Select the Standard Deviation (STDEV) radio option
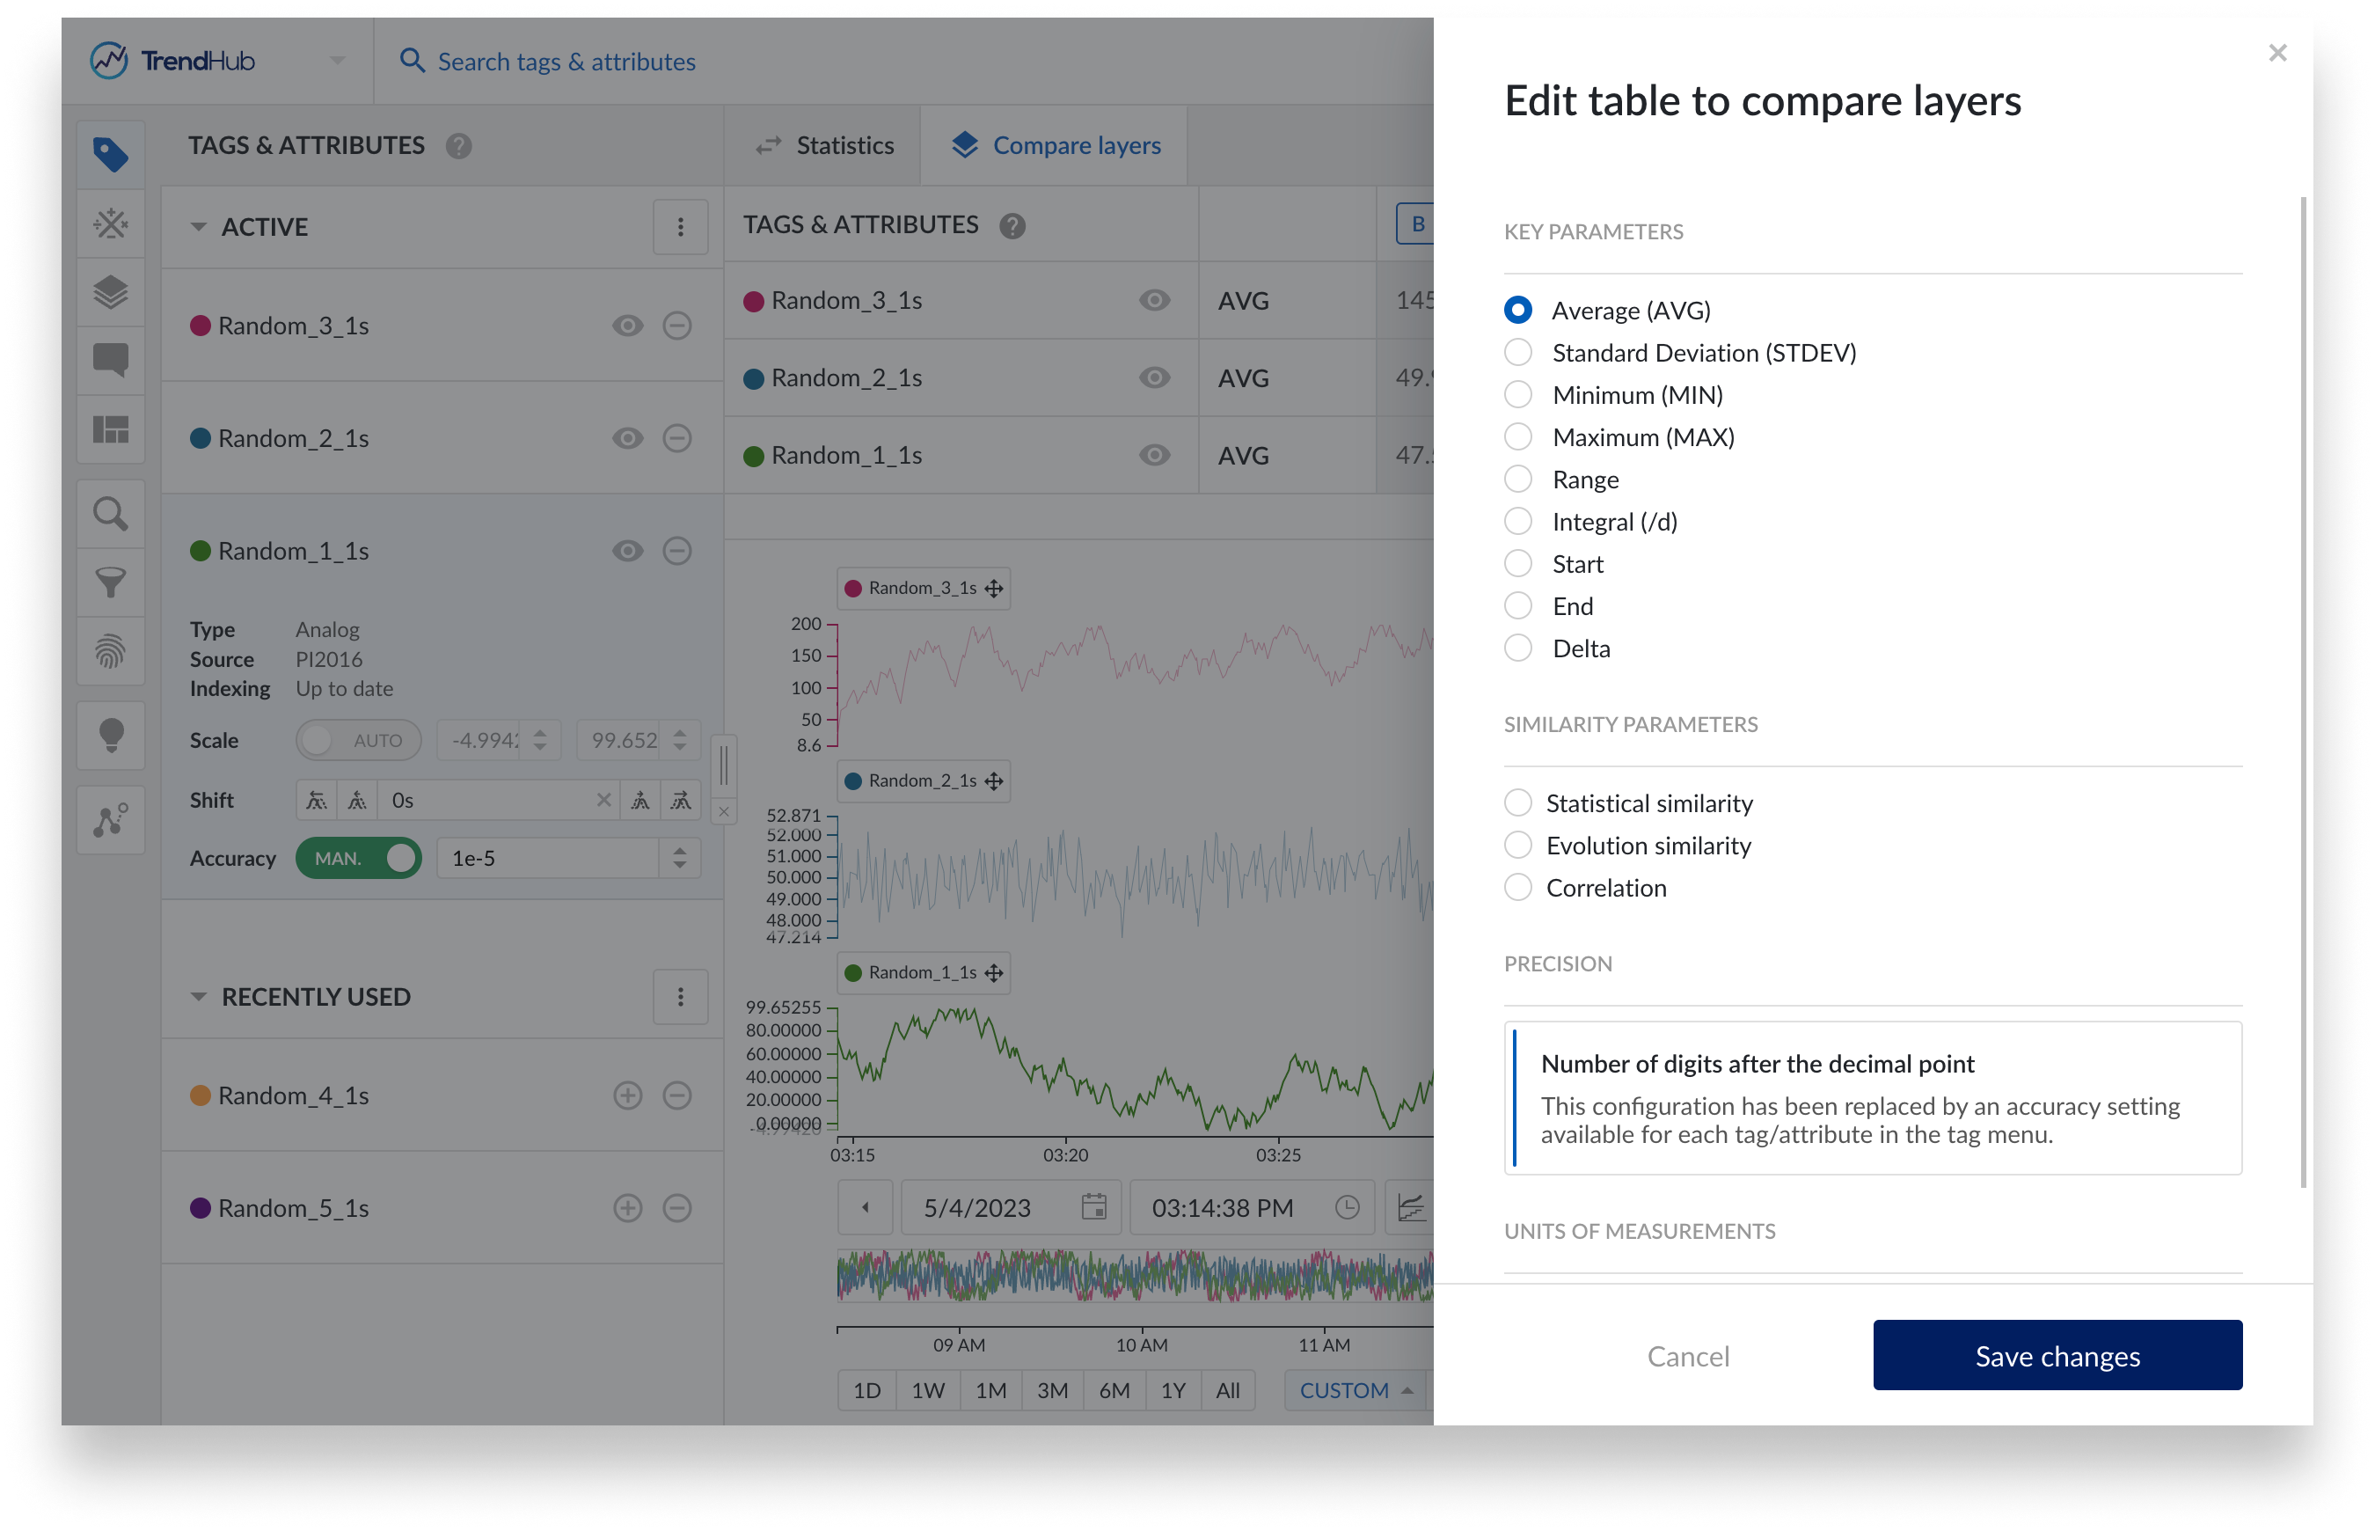 1517,353
